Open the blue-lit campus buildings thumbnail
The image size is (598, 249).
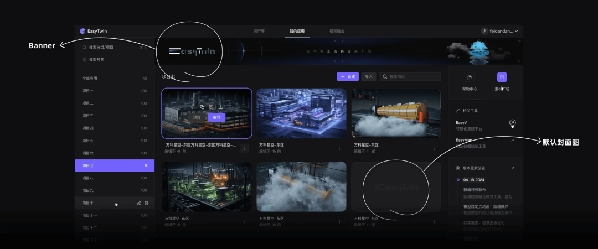tap(301, 113)
